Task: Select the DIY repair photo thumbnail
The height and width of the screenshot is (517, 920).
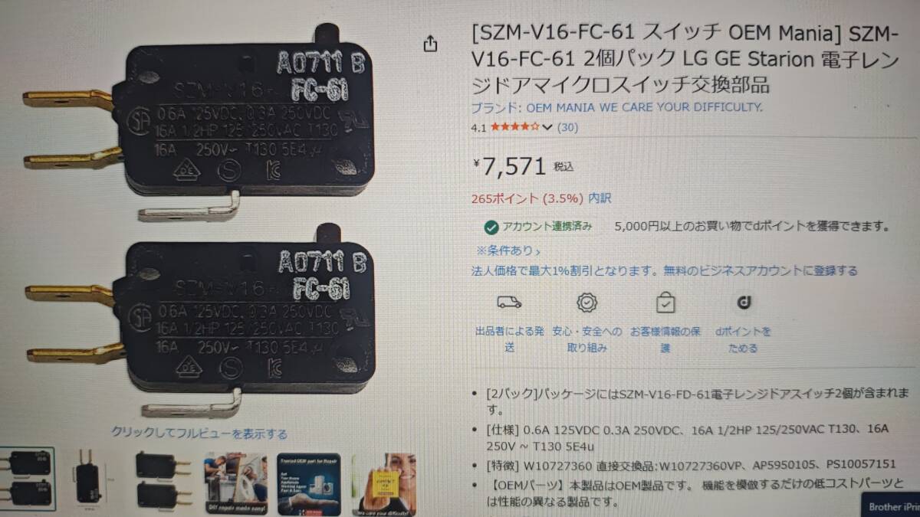Action: coord(235,483)
